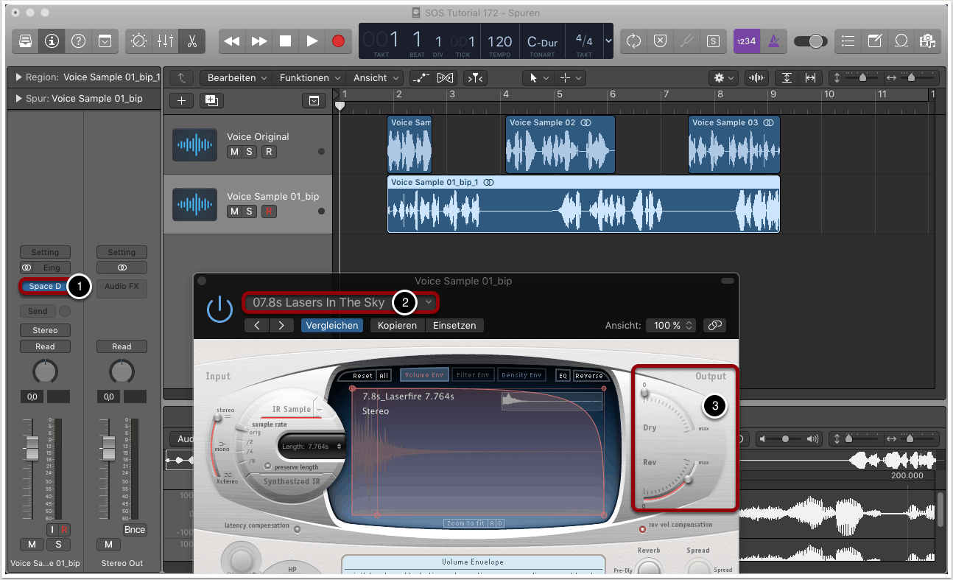Open the Funktionen menu

(x=310, y=77)
